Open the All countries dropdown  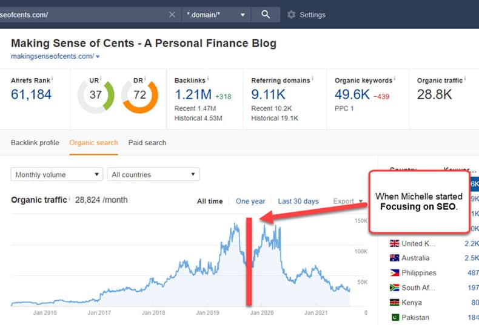pyautogui.click(x=153, y=174)
